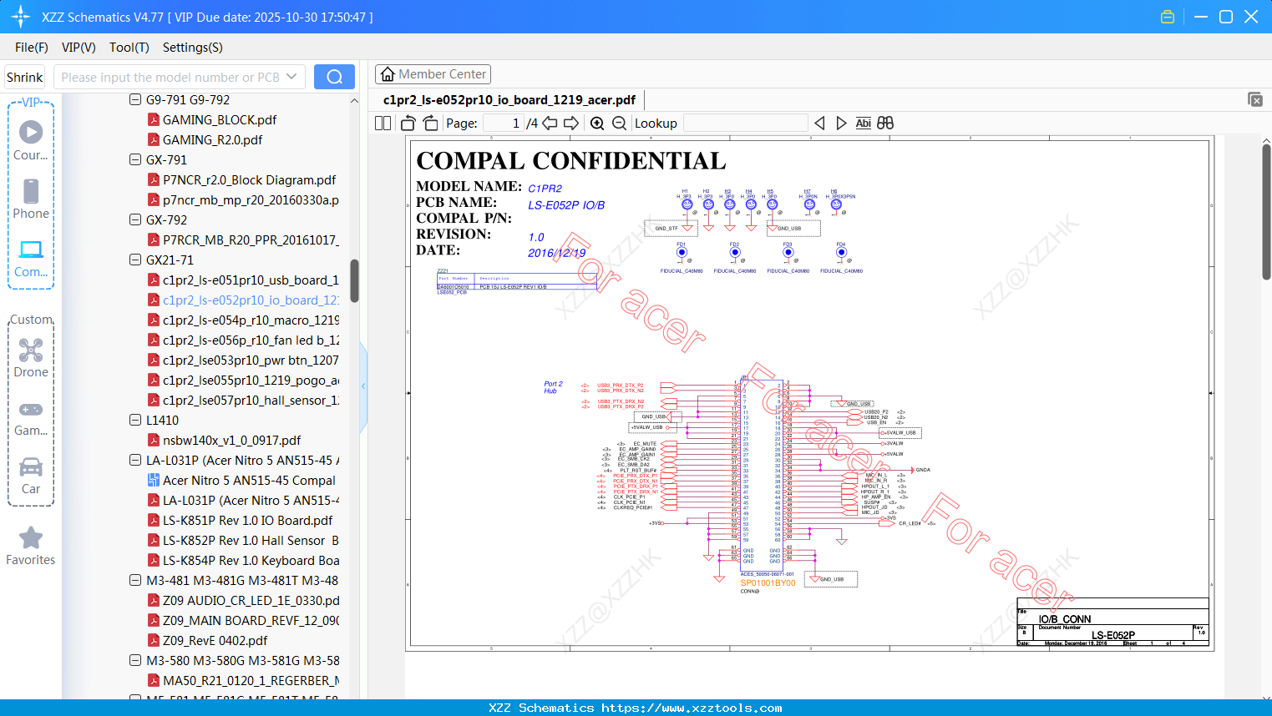Collapse the GX-792 folder
Image resolution: width=1272 pixels, height=716 pixels.
point(135,219)
